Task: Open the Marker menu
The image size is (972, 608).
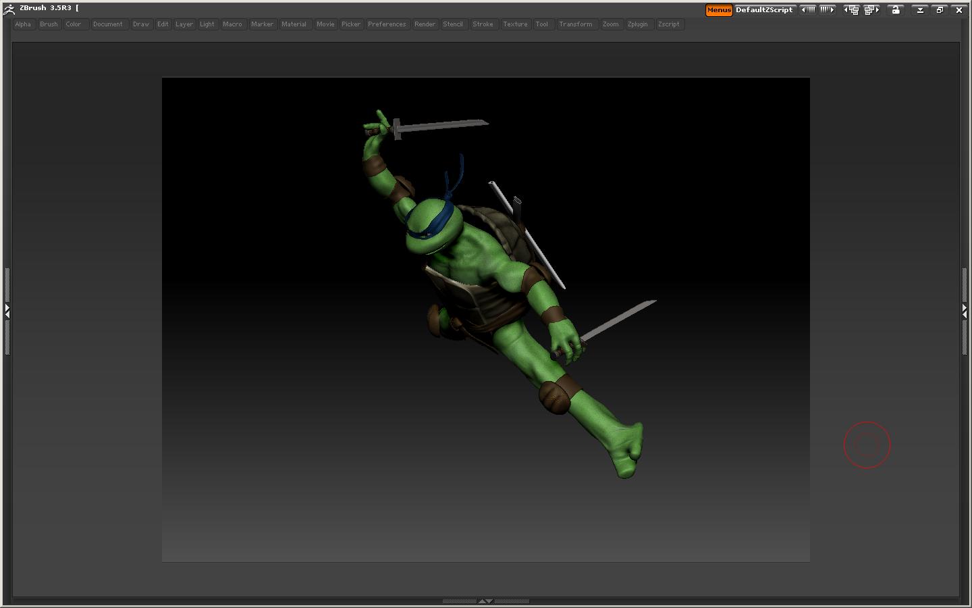Action: coord(262,24)
